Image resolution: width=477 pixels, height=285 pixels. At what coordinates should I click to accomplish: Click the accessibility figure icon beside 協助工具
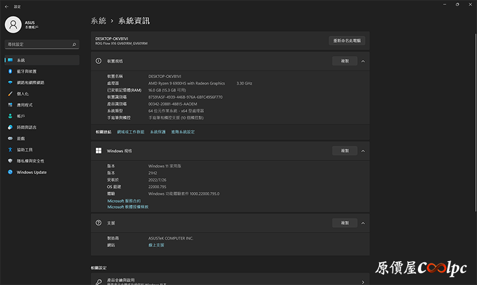pos(10,150)
